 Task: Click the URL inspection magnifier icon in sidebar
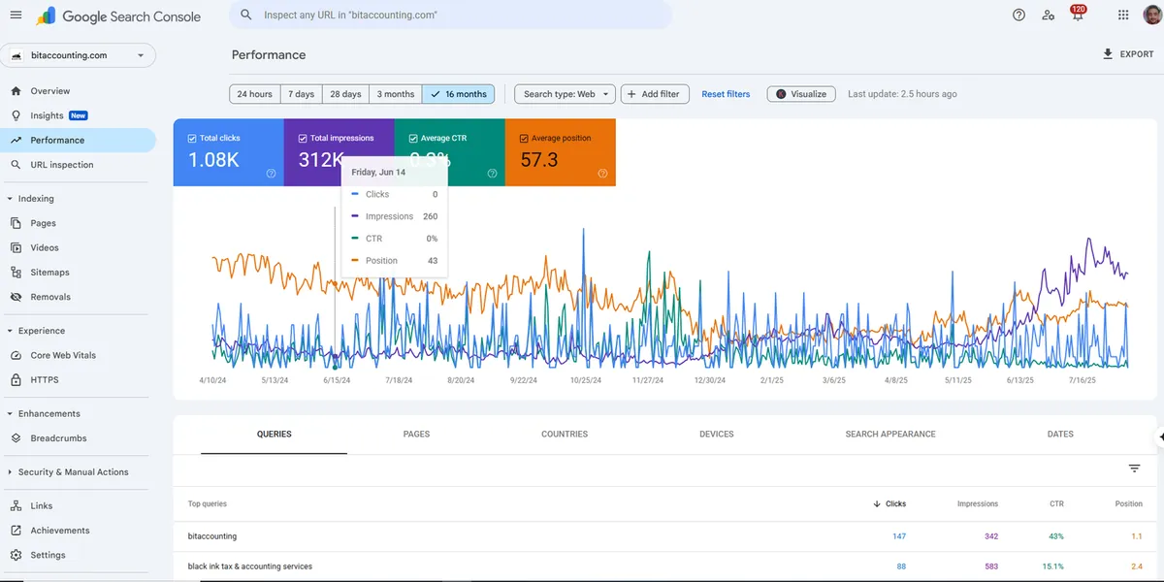tap(16, 165)
